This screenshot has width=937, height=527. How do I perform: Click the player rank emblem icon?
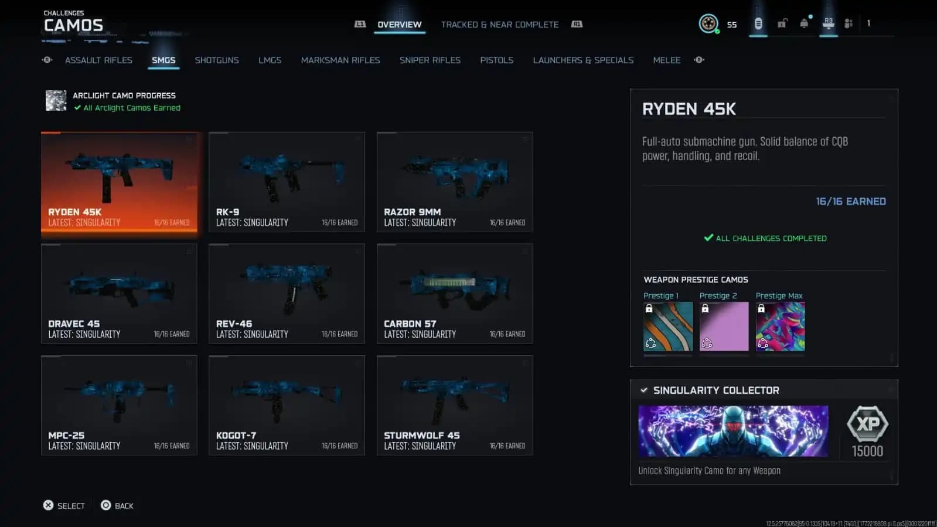tap(708, 24)
